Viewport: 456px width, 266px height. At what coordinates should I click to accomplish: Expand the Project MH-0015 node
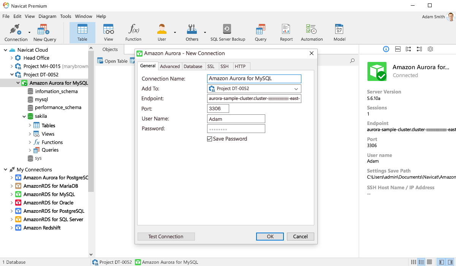click(x=12, y=66)
